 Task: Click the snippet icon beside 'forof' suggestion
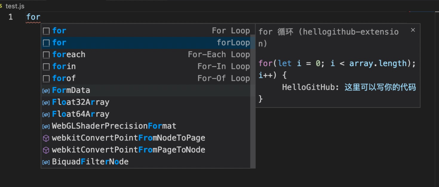coord(46,78)
